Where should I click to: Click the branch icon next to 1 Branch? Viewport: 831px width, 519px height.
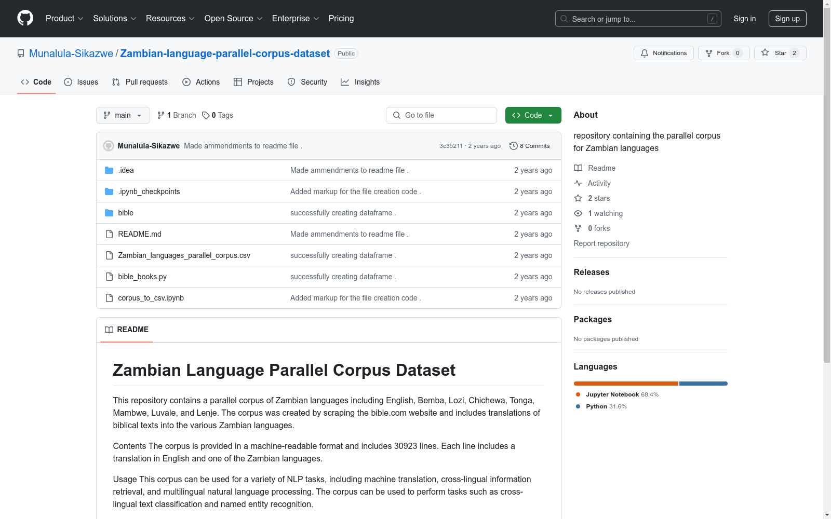click(x=161, y=115)
